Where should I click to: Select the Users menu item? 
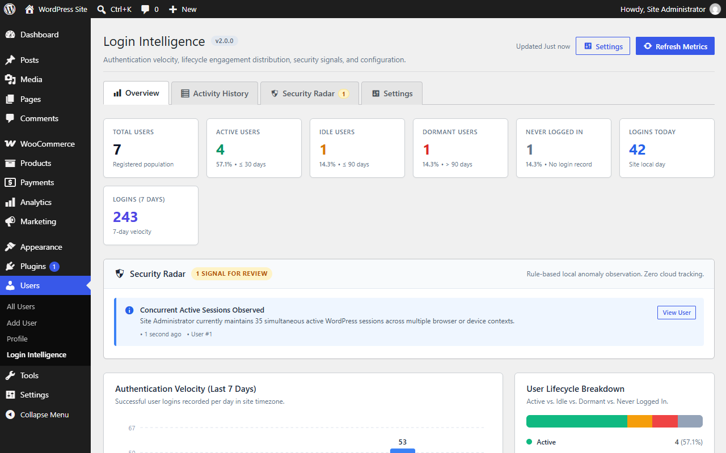click(45, 285)
